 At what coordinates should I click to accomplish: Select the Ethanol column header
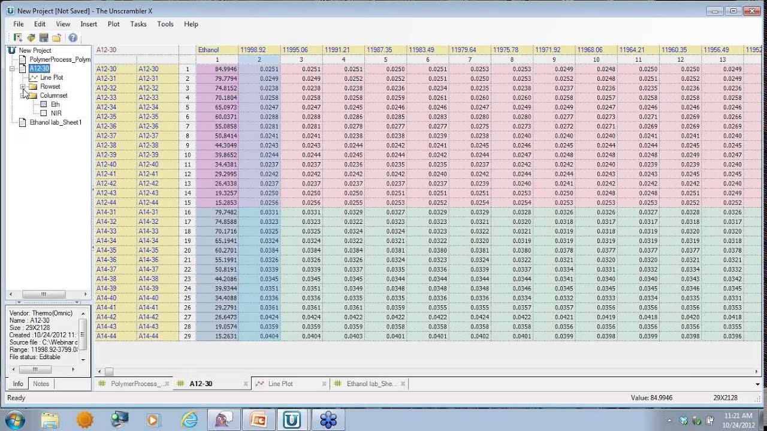pos(217,50)
